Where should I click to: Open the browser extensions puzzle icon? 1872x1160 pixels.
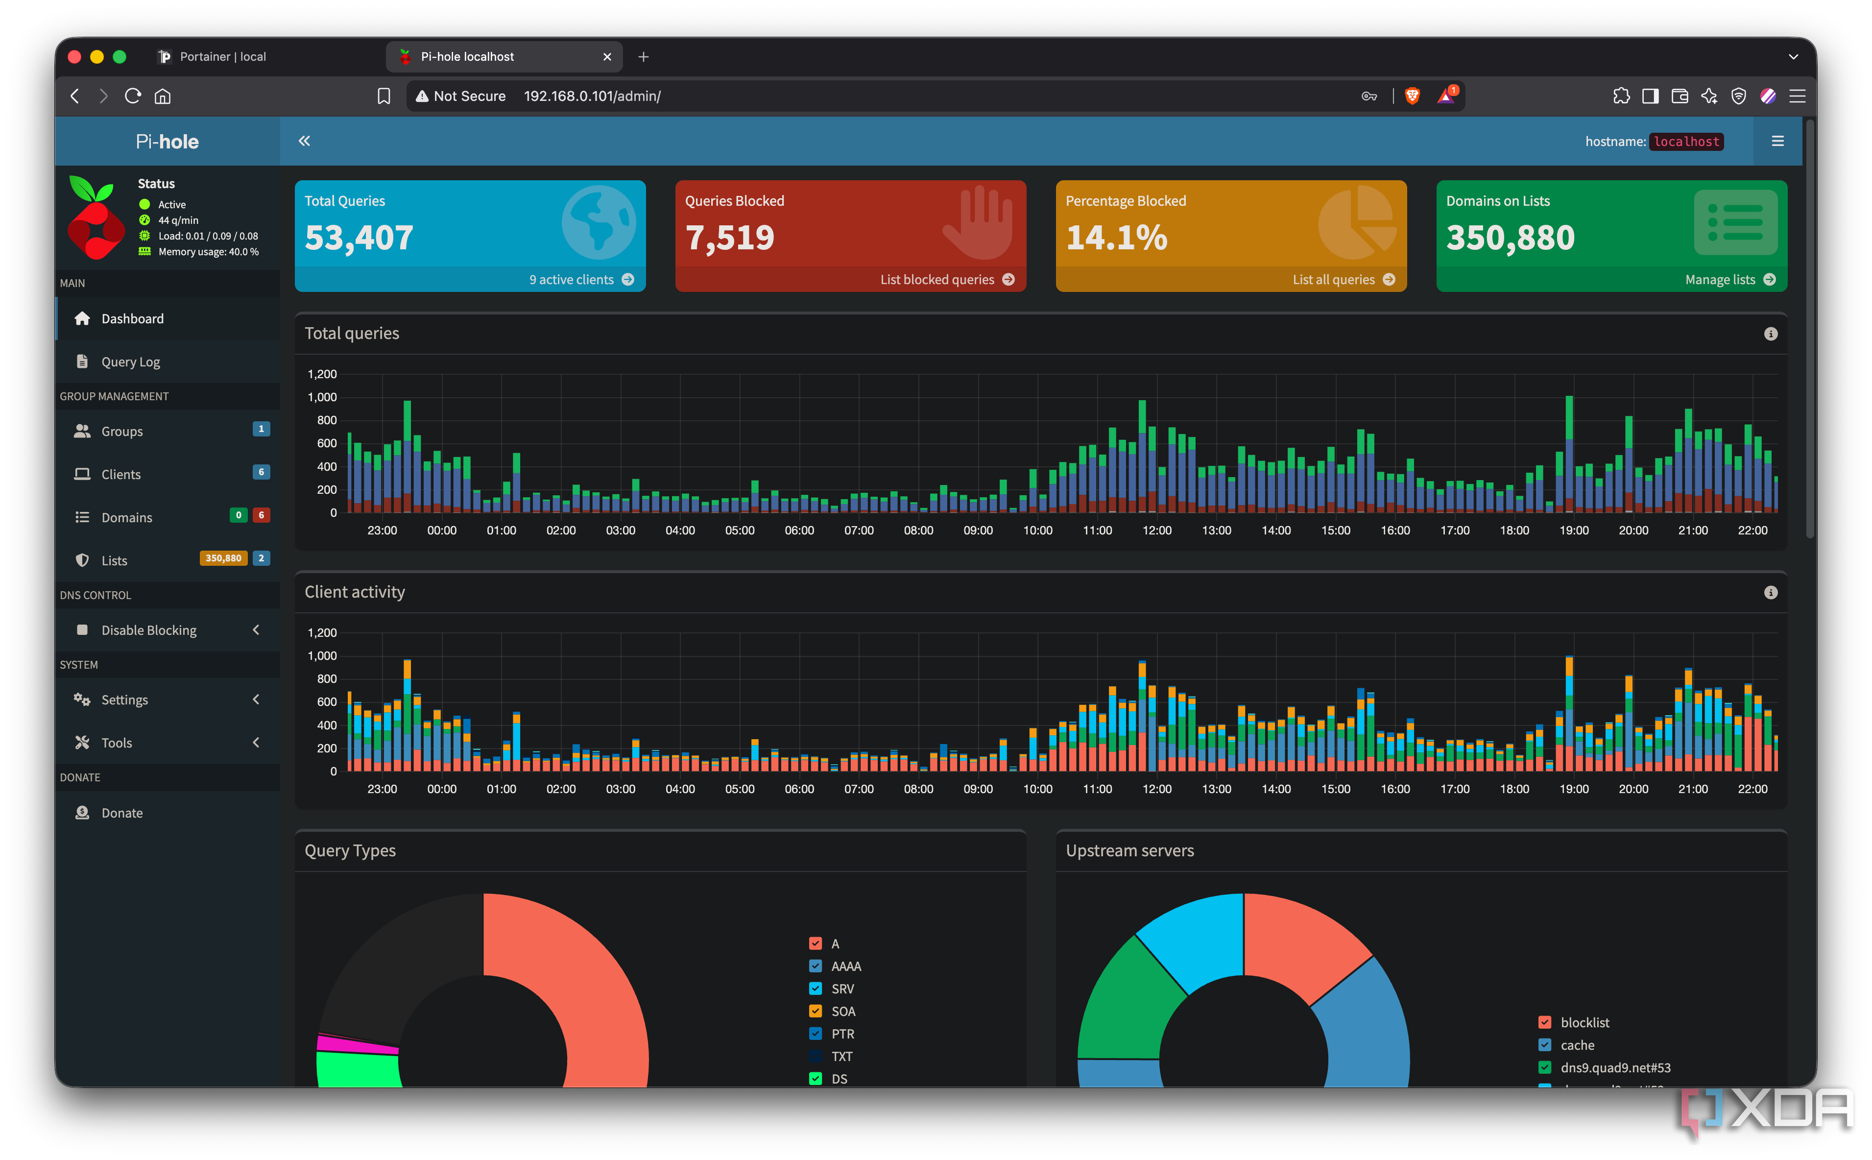click(1620, 96)
